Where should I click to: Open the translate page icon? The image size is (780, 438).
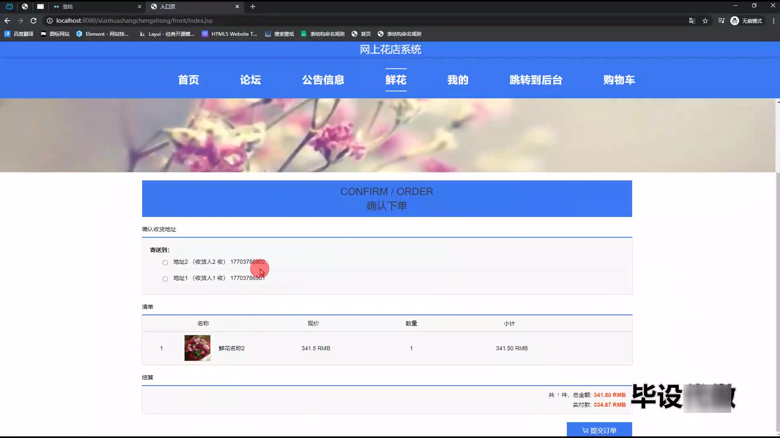tap(692, 21)
